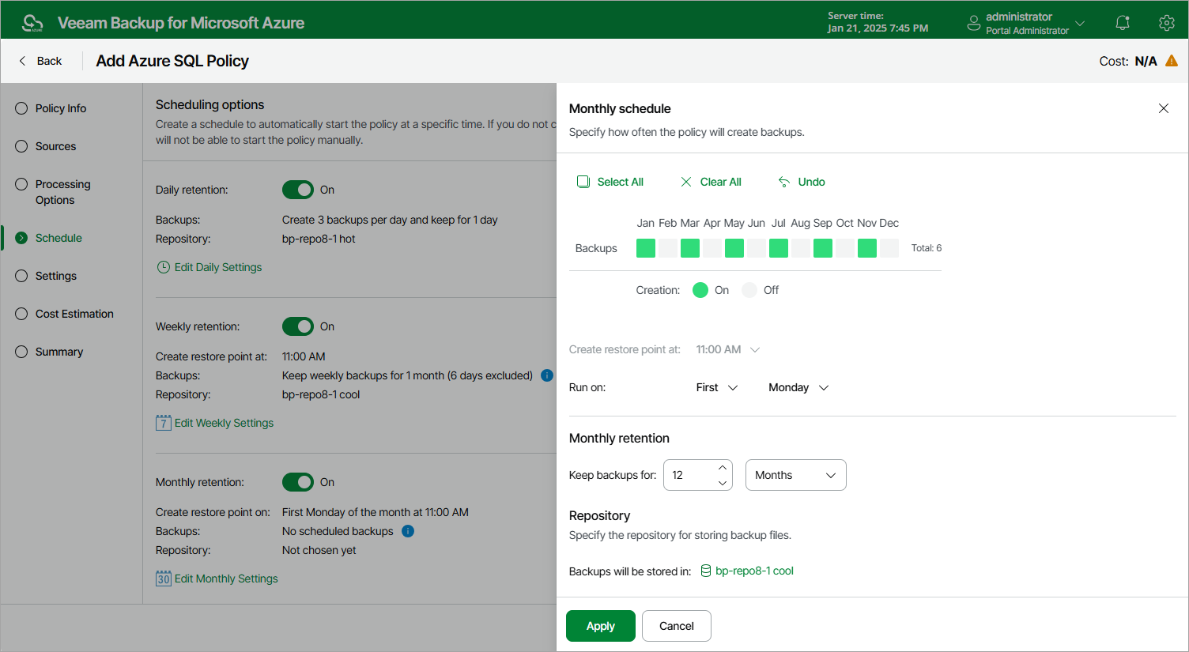Open the configuration gear icon
The image size is (1189, 652).
click(1167, 23)
